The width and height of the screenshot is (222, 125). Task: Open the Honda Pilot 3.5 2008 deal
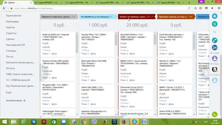coord(94,37)
